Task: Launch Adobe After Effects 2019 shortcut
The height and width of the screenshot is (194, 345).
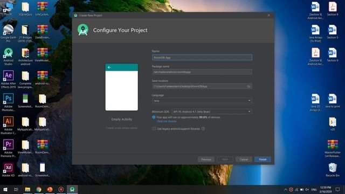Action: (x=8, y=79)
